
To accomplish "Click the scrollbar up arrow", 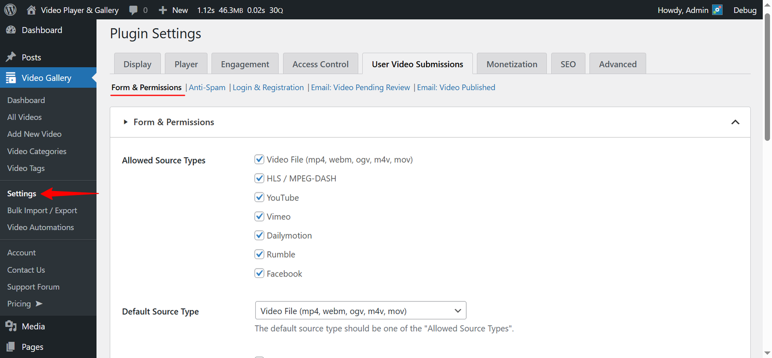I will tap(767, 5).
